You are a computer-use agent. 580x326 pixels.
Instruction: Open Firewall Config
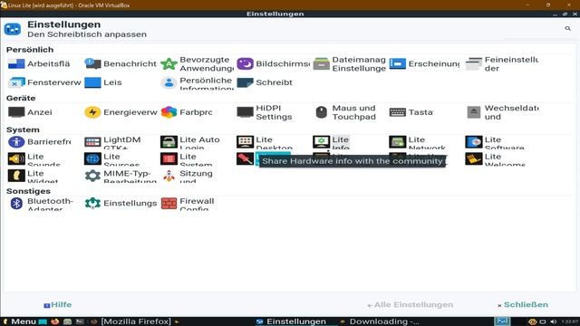point(188,203)
